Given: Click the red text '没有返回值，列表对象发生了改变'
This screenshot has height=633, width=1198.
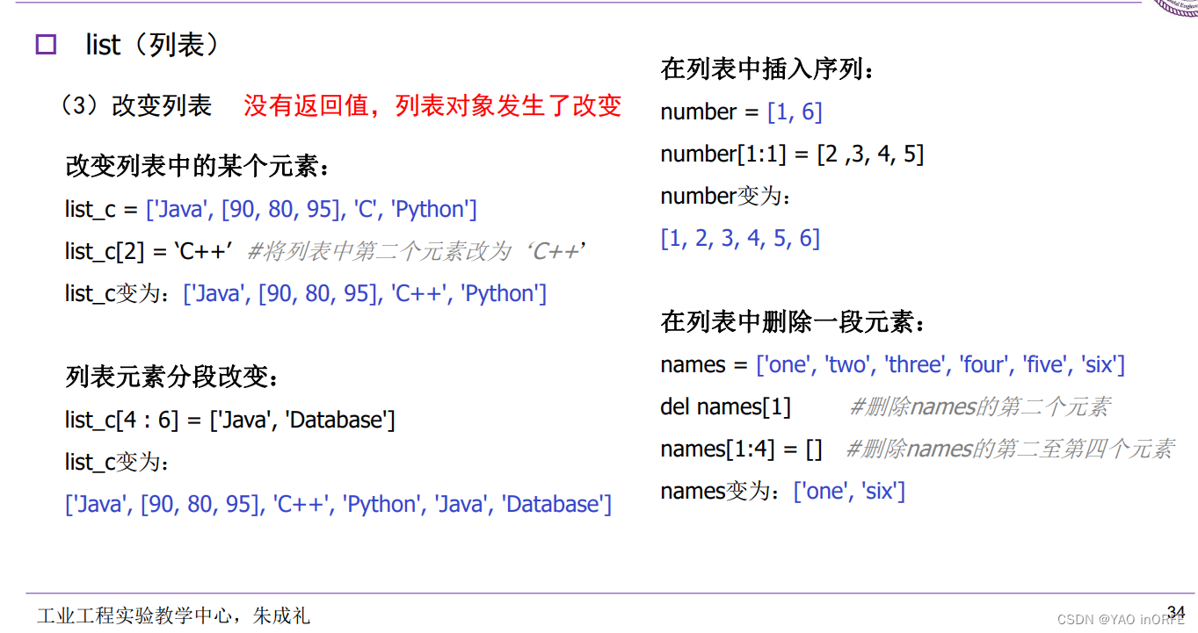Looking at the screenshot, I should coord(432,106).
